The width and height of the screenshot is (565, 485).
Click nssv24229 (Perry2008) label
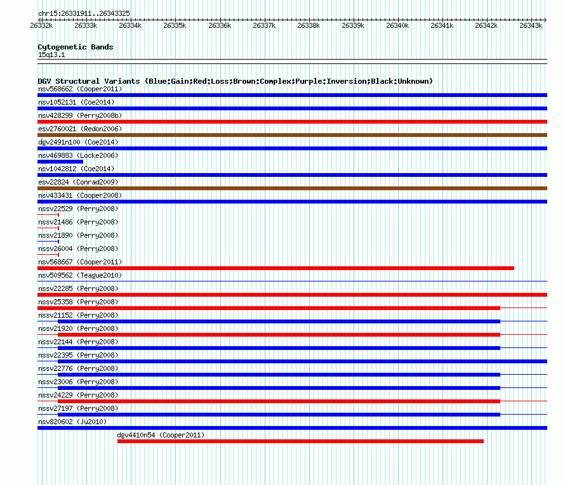pyautogui.click(x=78, y=395)
